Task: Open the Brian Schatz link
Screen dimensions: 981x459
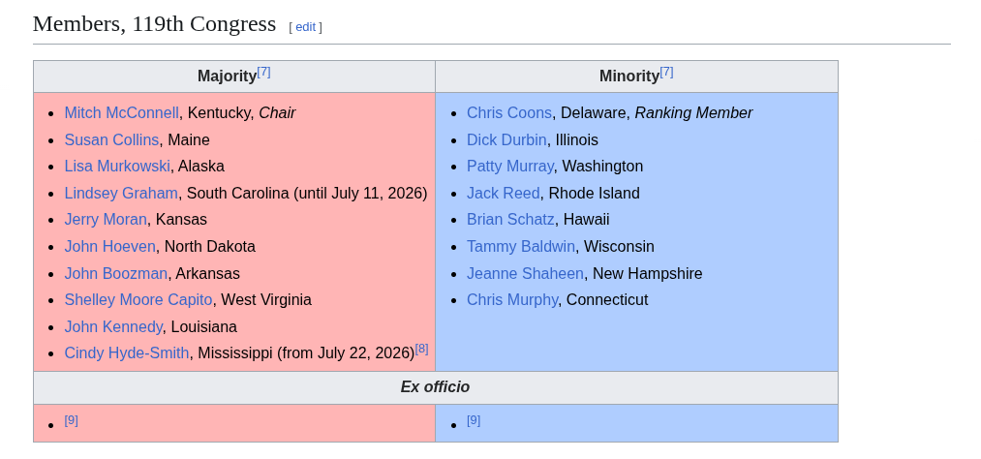Action: (x=510, y=220)
